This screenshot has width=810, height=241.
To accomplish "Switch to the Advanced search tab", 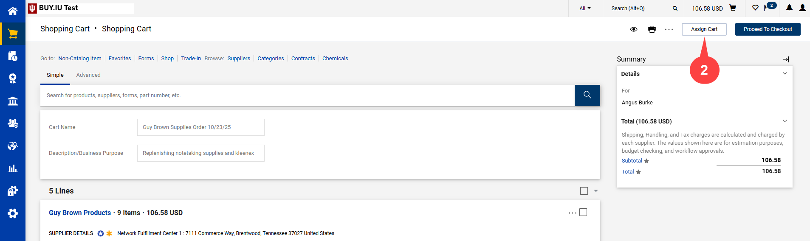I will pyautogui.click(x=88, y=75).
